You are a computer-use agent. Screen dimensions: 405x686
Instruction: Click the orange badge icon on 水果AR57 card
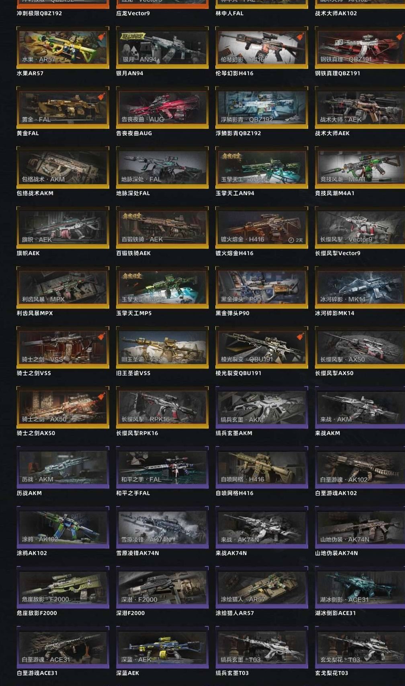tap(102, 37)
